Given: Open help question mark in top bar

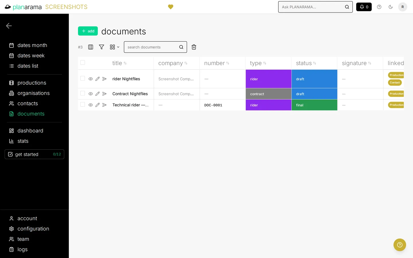Looking at the screenshot, I should pyautogui.click(x=379, y=7).
